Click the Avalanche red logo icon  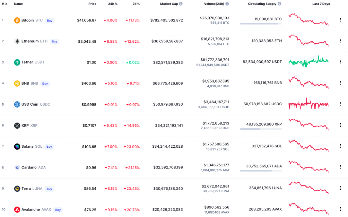[17, 210]
